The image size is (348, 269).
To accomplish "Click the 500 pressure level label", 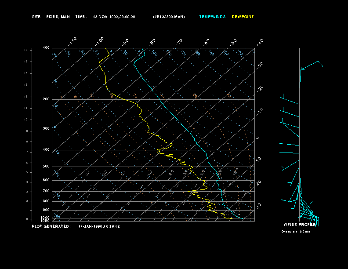I will [46, 166].
